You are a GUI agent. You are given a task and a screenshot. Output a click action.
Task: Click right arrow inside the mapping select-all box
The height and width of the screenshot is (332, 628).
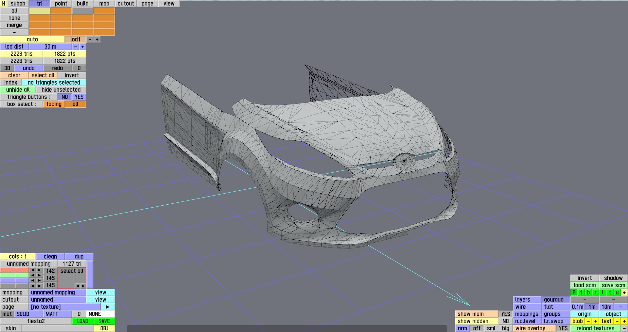click(83, 286)
